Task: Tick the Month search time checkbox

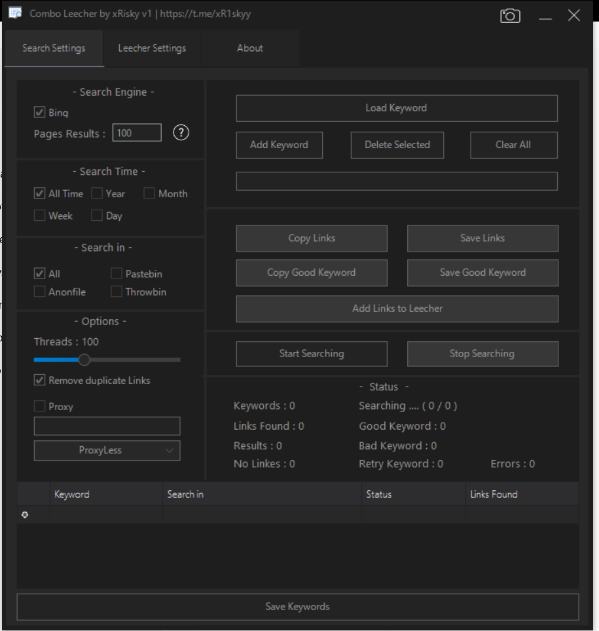Action: (149, 194)
